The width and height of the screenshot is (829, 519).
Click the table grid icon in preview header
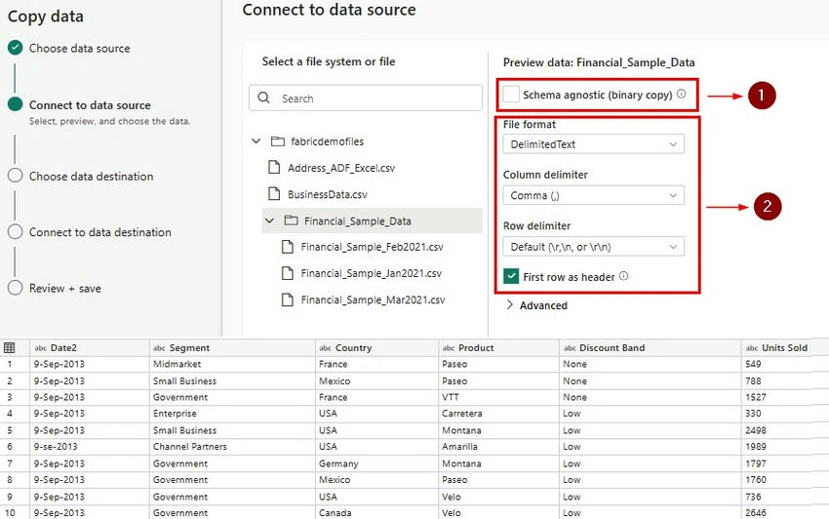point(9,347)
